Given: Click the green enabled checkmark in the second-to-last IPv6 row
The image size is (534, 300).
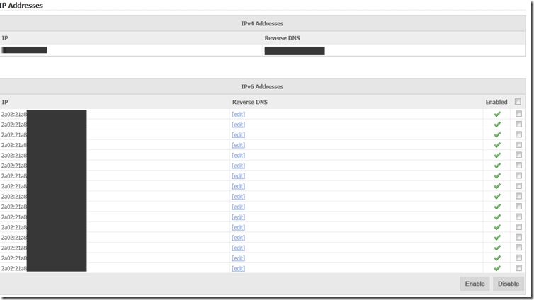Looking at the screenshot, I should coord(497,258).
